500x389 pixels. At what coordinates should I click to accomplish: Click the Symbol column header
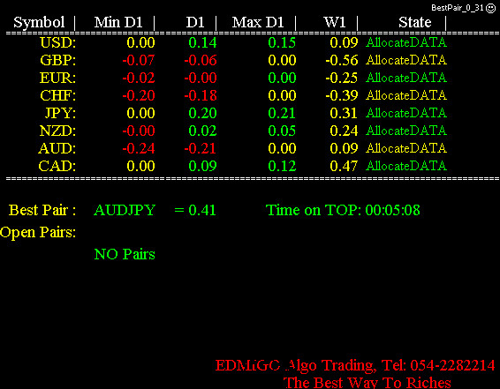click(39, 23)
